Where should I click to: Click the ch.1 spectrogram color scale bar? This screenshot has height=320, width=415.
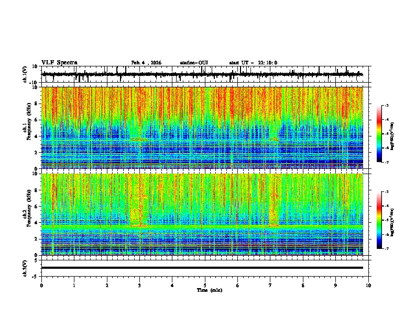[379, 134]
